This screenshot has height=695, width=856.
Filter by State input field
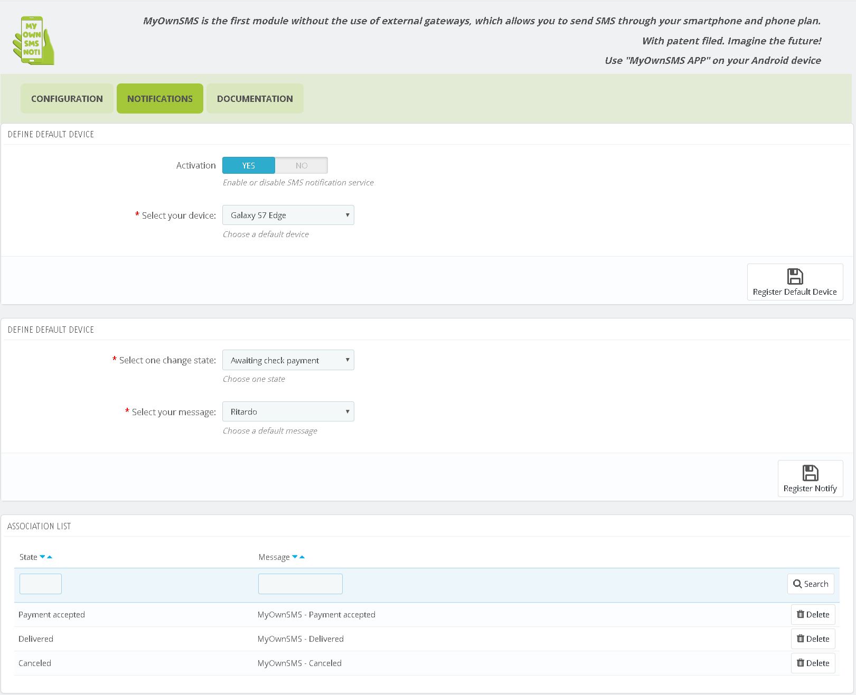[41, 584]
